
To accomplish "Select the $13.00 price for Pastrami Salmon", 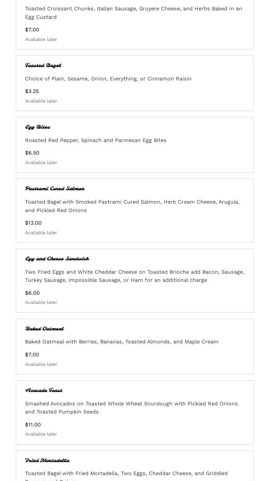I will [x=33, y=223].
